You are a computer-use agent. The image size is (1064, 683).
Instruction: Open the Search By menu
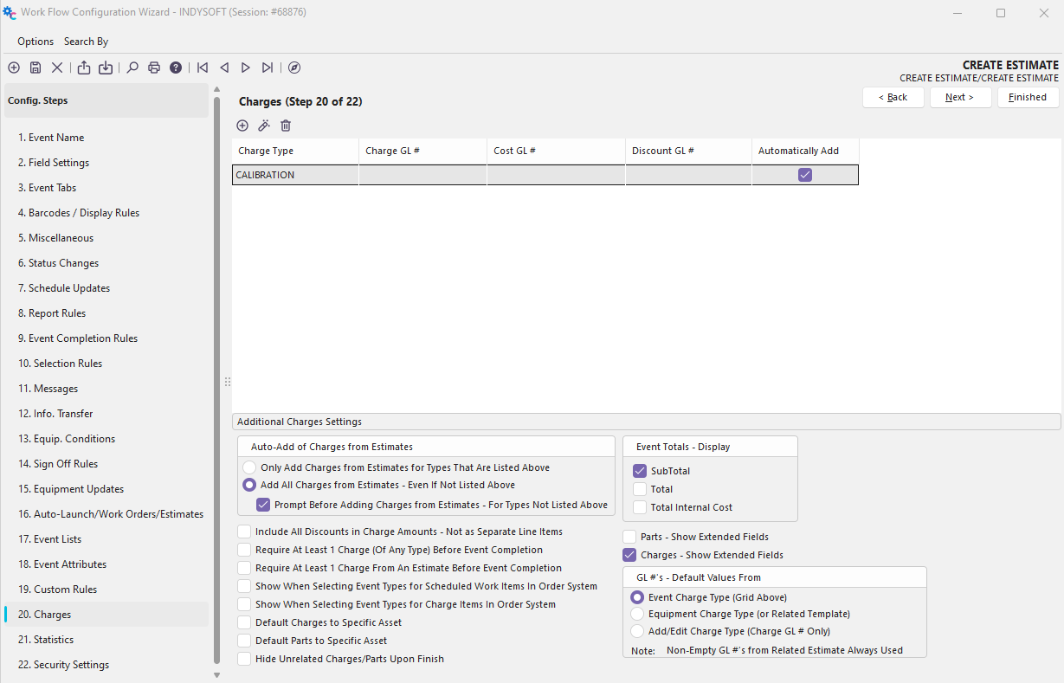point(86,42)
